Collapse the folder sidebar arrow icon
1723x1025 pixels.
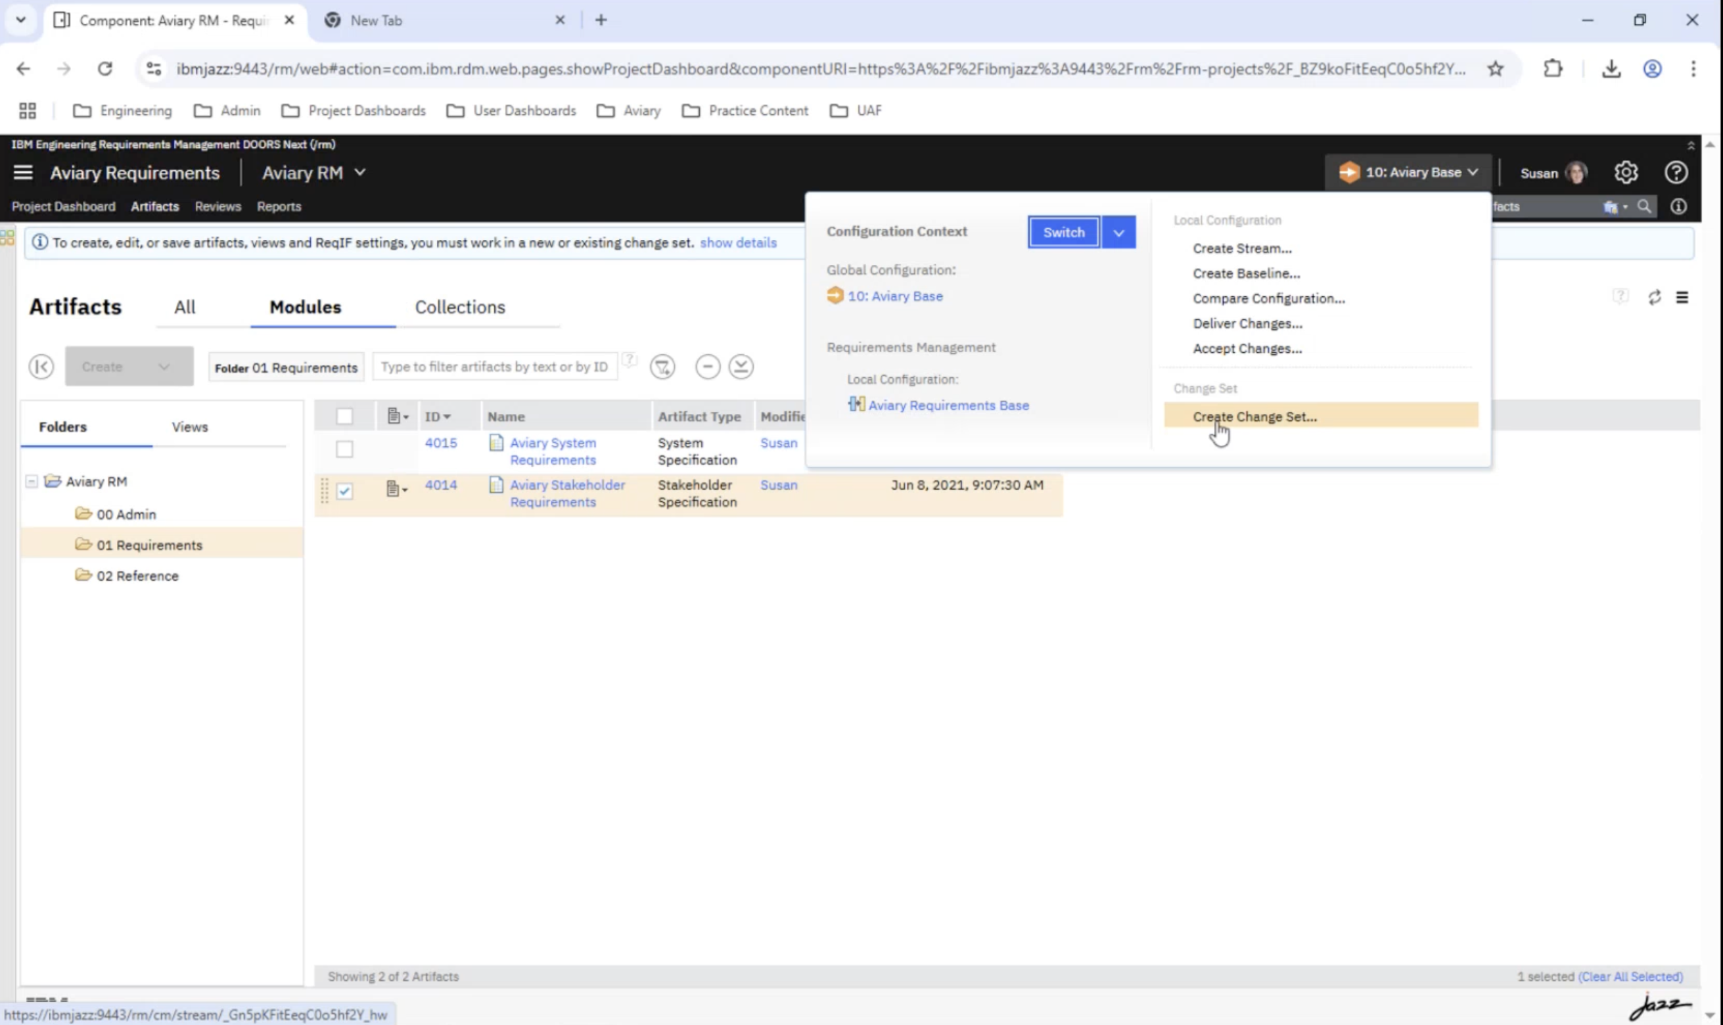click(x=41, y=367)
